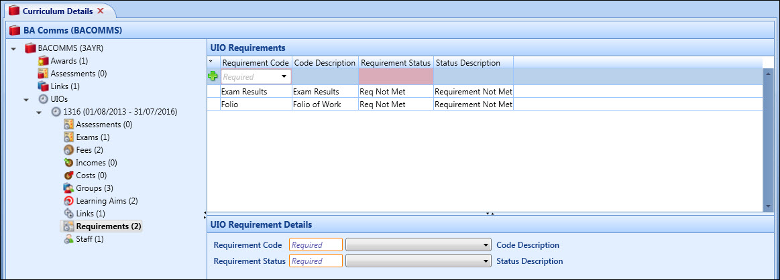Click the Incomes node icon
This screenshot has width=780, height=280.
tap(68, 163)
